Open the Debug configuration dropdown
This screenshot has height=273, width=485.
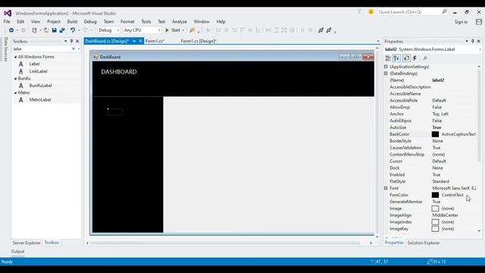118,30
